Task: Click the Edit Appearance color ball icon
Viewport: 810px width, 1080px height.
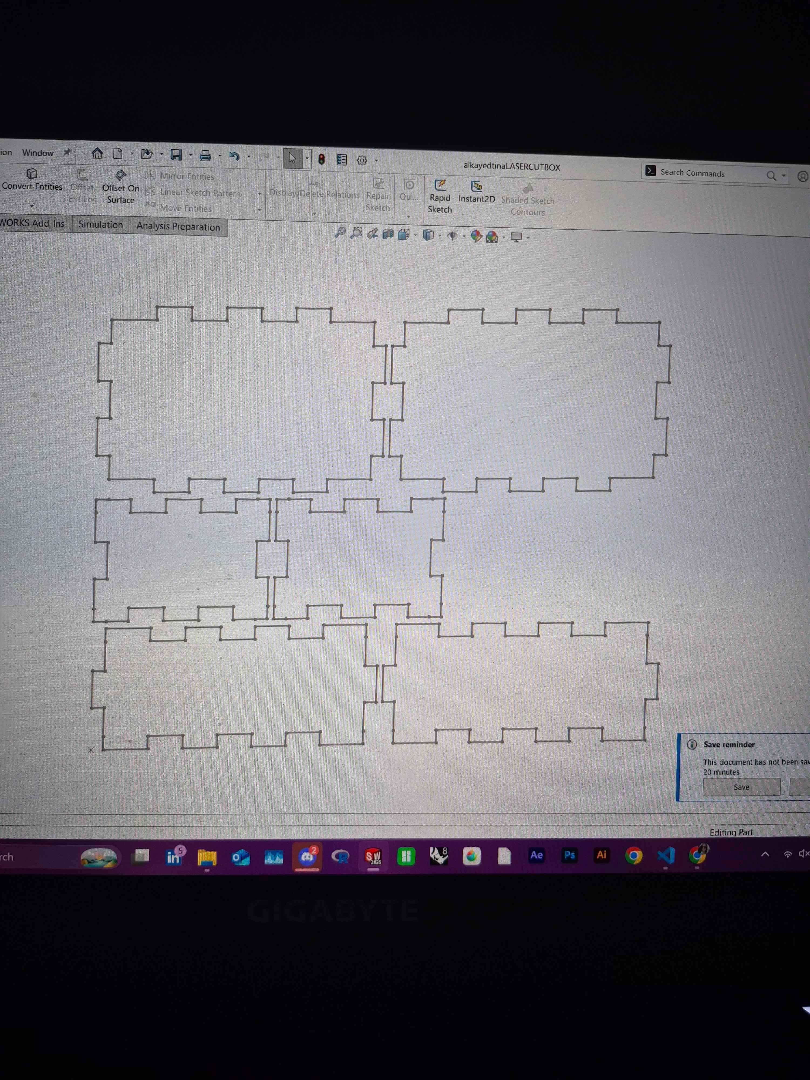Action: pos(476,236)
